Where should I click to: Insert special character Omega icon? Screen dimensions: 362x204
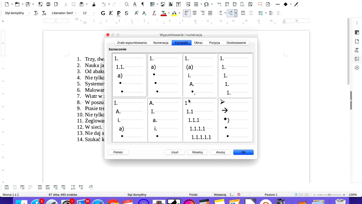(x=206, y=4)
